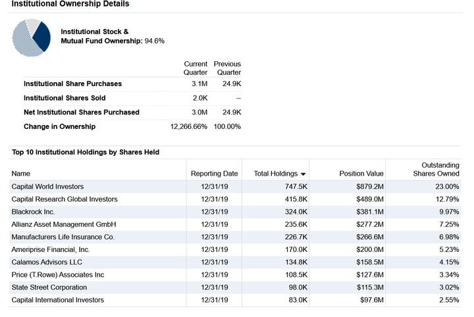474x317 pixels.
Task: Click the Previous Quarter column label
Action: click(227, 68)
